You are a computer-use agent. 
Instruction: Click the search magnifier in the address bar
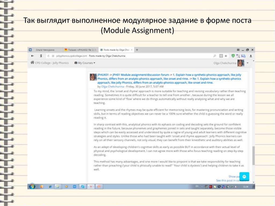[215, 56]
